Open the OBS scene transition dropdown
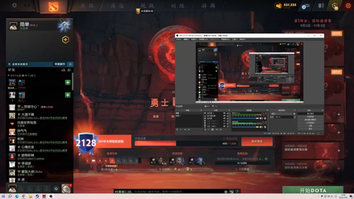 point(281,114)
